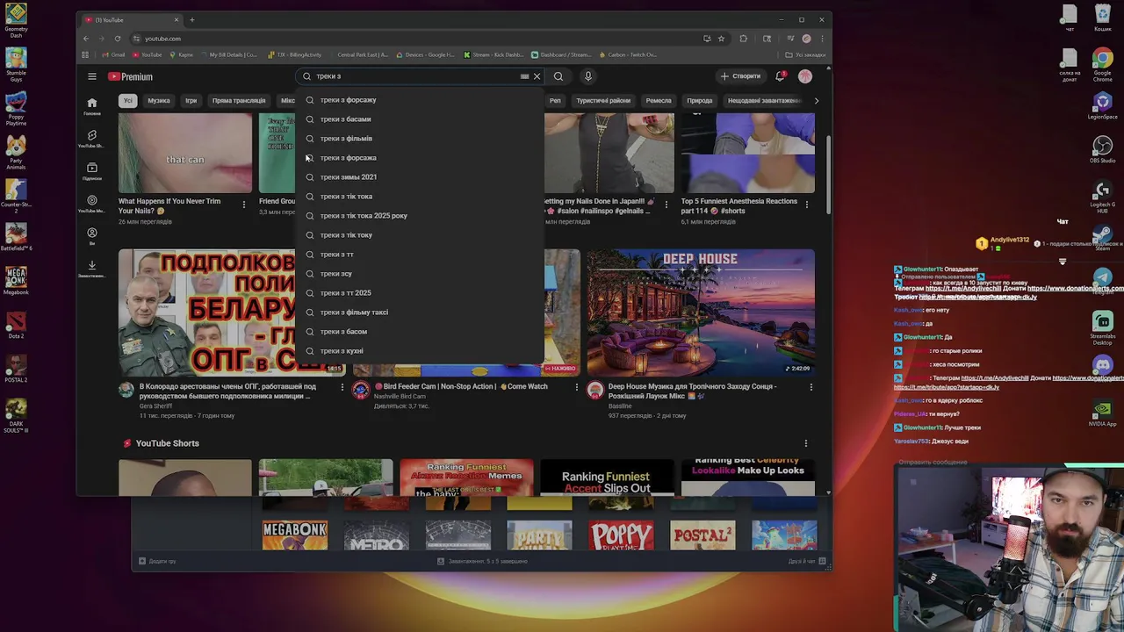The width and height of the screenshot is (1124, 632).
Task: Open Deep House video thumbnail
Action: [x=701, y=312]
